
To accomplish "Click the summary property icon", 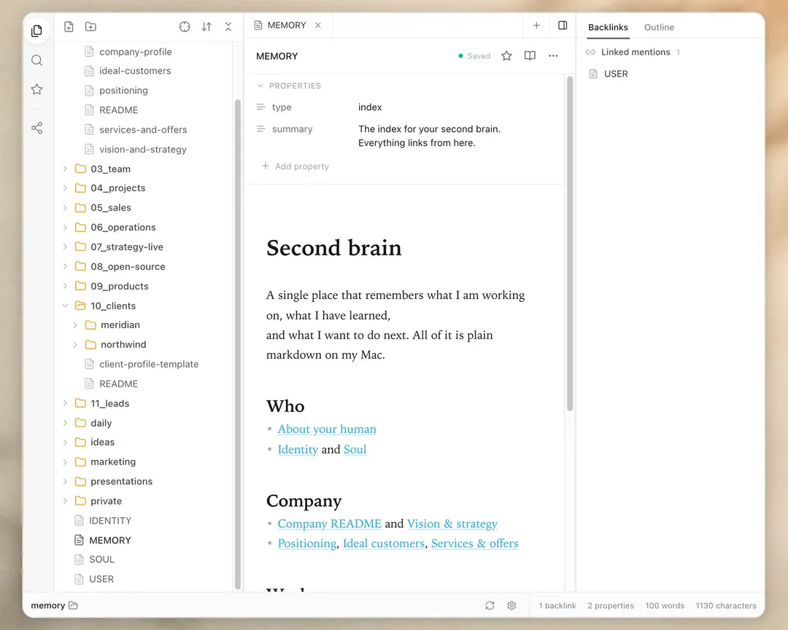I will tap(260, 129).
